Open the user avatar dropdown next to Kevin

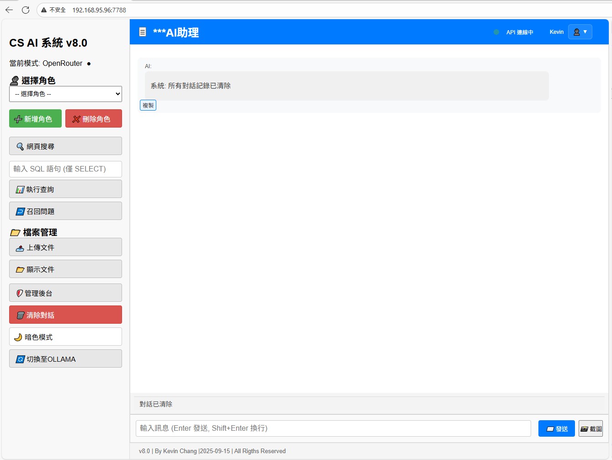[580, 32]
